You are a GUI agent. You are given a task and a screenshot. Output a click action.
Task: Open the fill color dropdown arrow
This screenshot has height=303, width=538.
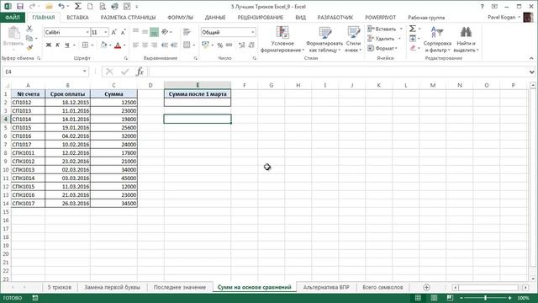(111, 45)
